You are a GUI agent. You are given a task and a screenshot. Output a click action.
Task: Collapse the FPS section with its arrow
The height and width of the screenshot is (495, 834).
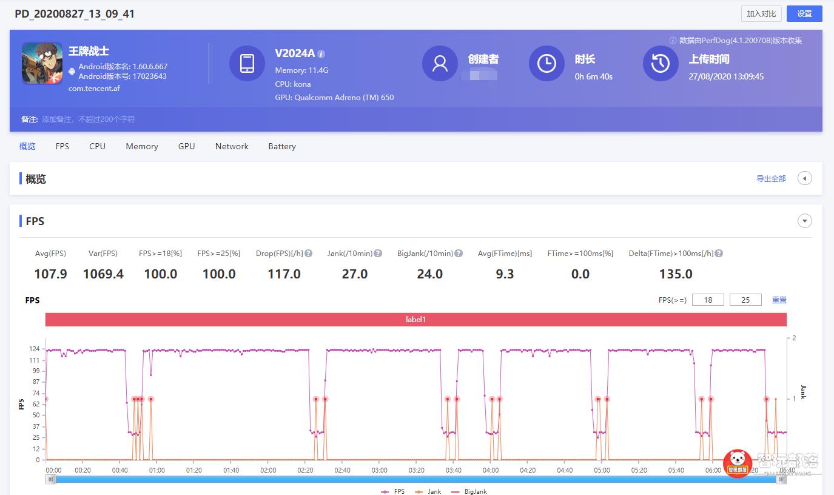tap(805, 221)
